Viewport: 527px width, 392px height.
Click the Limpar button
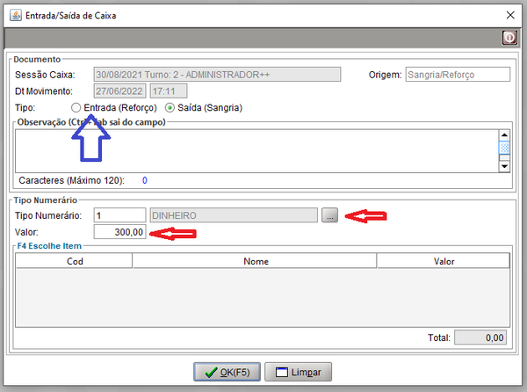pyautogui.click(x=298, y=372)
